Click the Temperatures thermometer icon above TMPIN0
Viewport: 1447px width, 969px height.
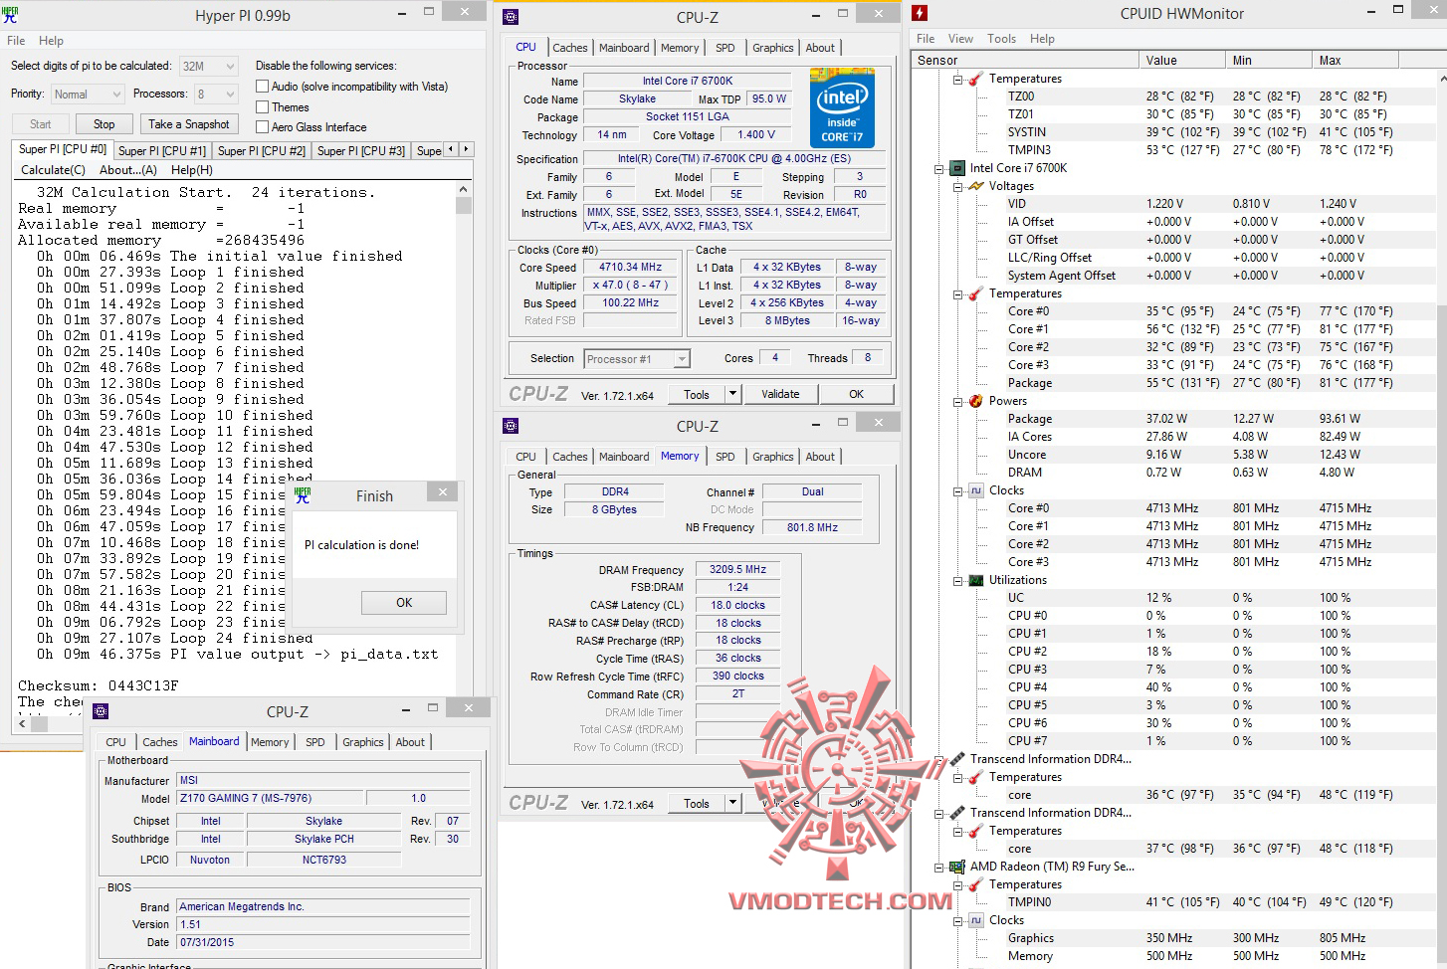click(975, 884)
